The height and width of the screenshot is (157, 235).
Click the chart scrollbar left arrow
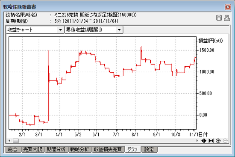tap(9, 141)
